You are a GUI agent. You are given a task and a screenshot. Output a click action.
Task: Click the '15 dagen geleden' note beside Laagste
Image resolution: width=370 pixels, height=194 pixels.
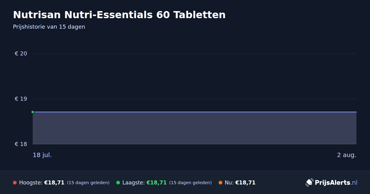[191, 183]
